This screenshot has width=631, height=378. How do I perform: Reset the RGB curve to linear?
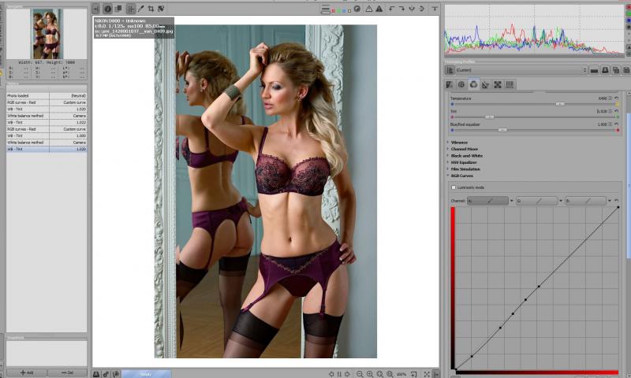(617, 201)
